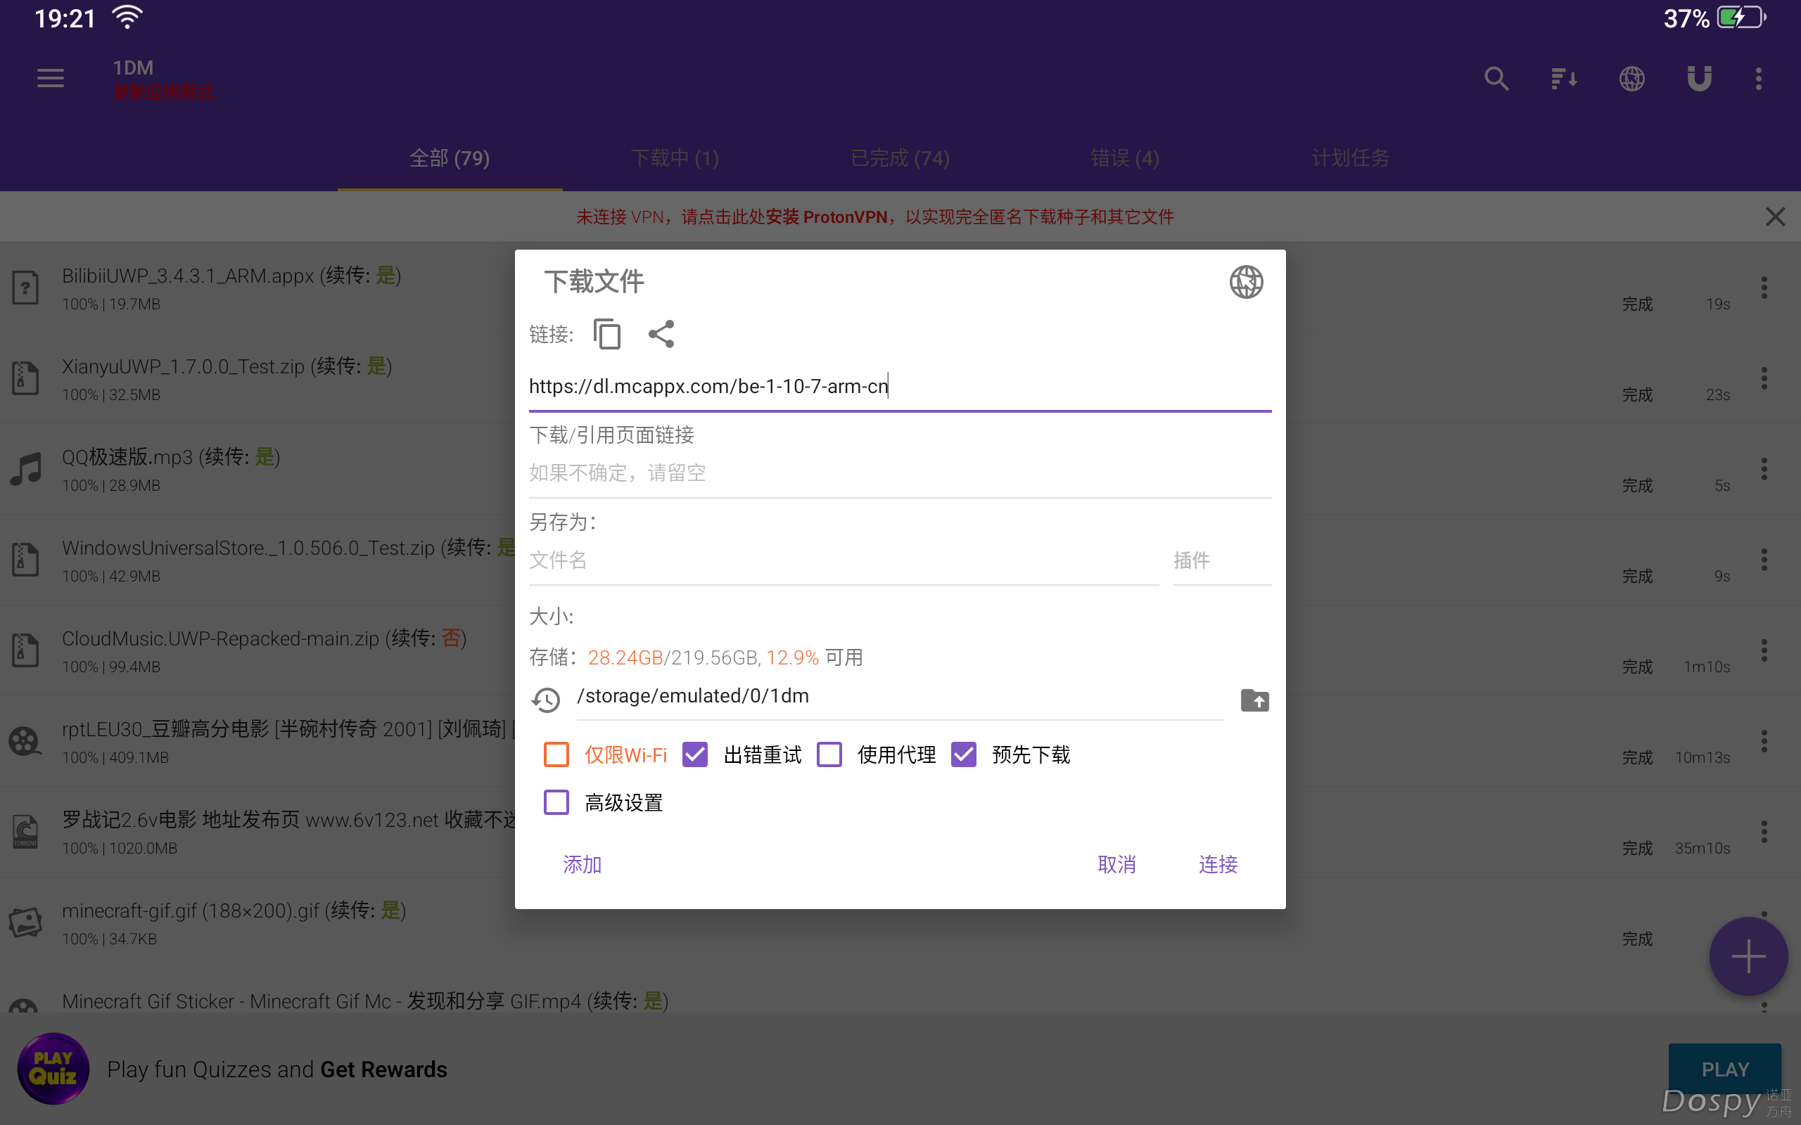Open the search icon in the toolbar

pos(1496,78)
